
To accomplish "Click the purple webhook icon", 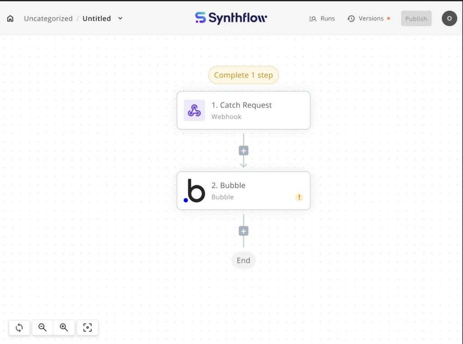I will click(194, 110).
